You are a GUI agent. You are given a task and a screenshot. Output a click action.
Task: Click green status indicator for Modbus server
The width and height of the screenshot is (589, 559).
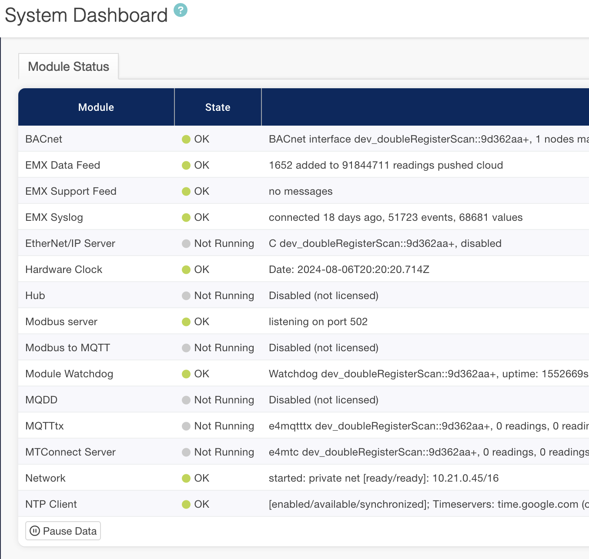(x=186, y=322)
